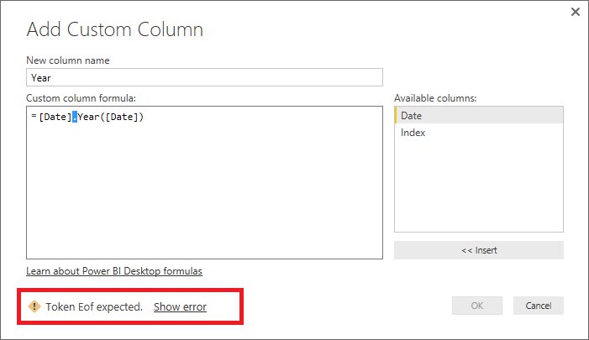This screenshot has height=340, width=589.
Task: Select Date in Available columns
Action: tap(479, 115)
